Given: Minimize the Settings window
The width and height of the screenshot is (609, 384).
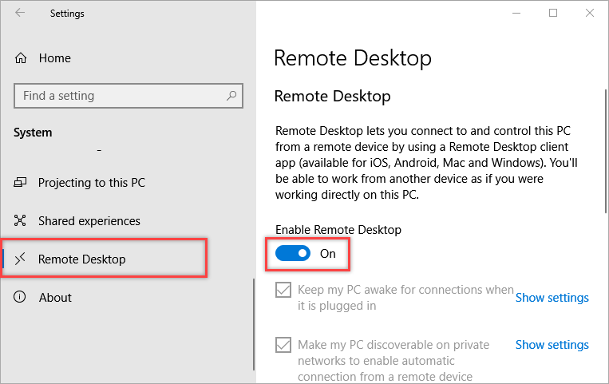Looking at the screenshot, I should pyautogui.click(x=516, y=14).
